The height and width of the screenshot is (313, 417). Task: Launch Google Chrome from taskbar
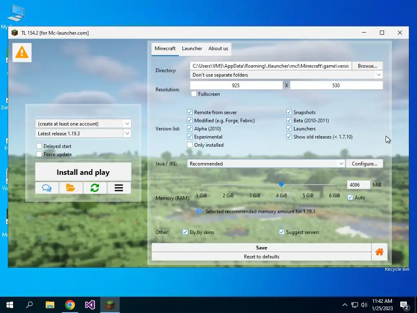[x=70, y=305]
